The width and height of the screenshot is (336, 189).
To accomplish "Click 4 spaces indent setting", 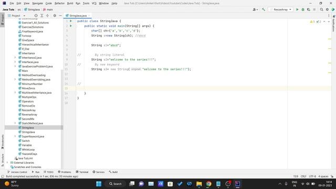I will coord(323,176).
